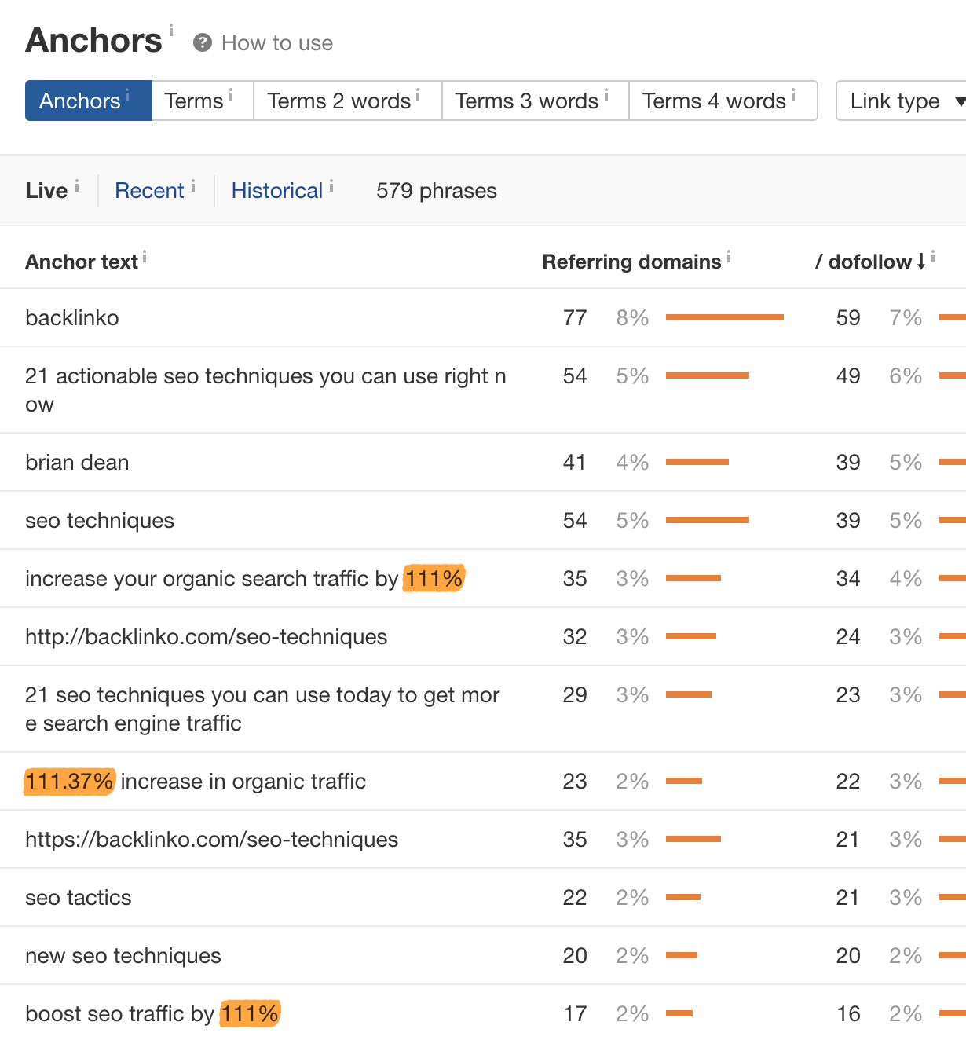Click the 'brian dean' anchor text row
The height and width of the screenshot is (1040, 966).
click(x=77, y=462)
